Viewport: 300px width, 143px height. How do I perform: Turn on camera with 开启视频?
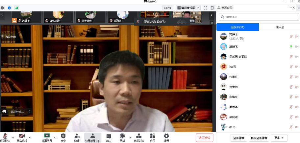pos(22,136)
